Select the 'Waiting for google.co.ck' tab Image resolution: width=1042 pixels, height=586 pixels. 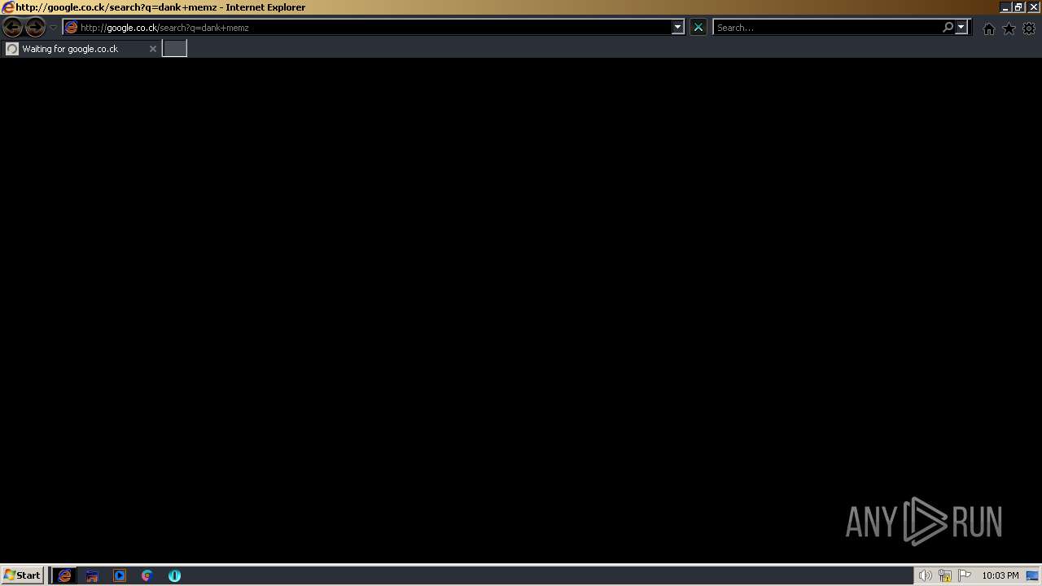pos(81,49)
